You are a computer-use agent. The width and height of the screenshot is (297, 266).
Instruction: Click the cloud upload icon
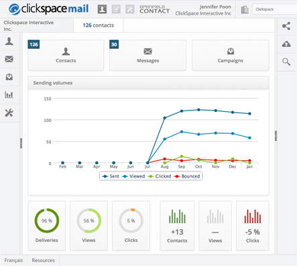tap(286, 44)
